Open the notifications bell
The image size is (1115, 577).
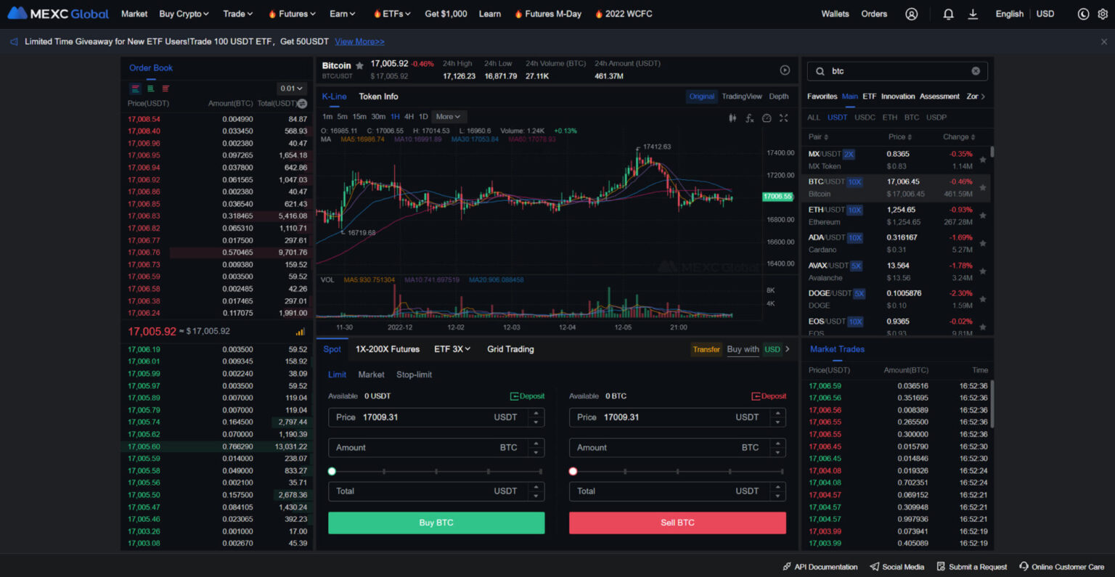pyautogui.click(x=948, y=14)
